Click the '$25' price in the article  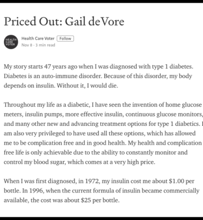click(86, 200)
